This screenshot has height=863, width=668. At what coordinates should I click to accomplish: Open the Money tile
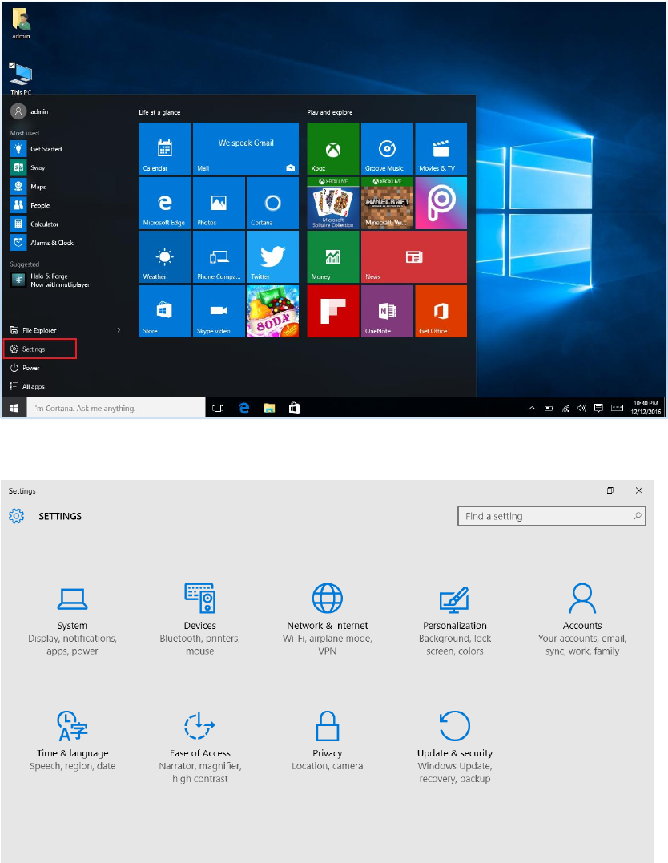333,257
